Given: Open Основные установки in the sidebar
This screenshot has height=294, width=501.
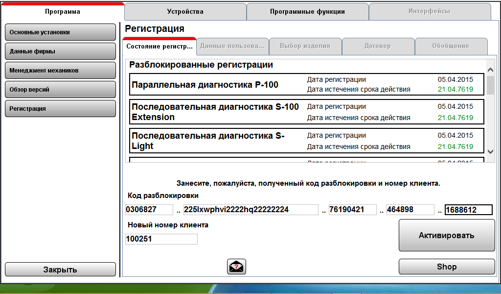Looking at the screenshot, I should [60, 32].
